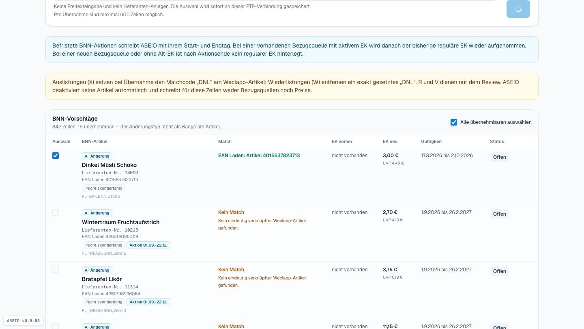Uncheck the Dinkel Müsli Schoko selection checkbox
This screenshot has width=584, height=329.
(56, 156)
